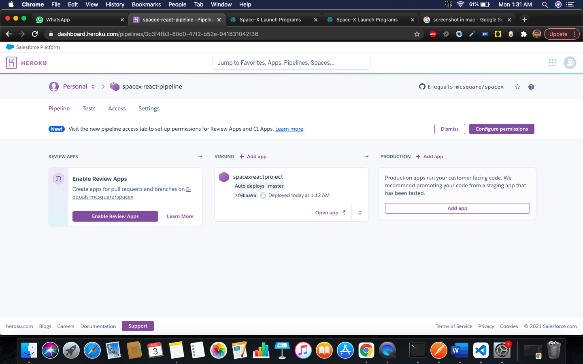Click the spacexreactproject hexagon app icon
The width and height of the screenshot is (583, 364).
(x=224, y=177)
